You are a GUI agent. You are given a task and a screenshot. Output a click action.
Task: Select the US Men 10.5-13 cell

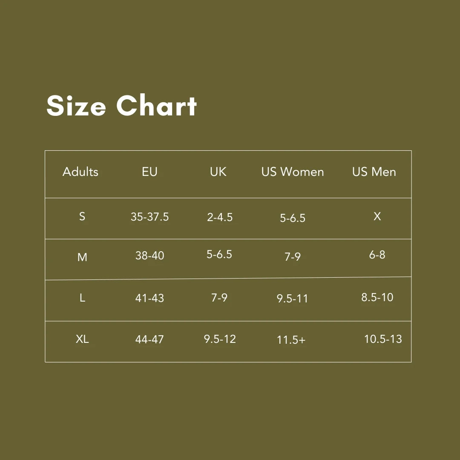[x=383, y=339]
